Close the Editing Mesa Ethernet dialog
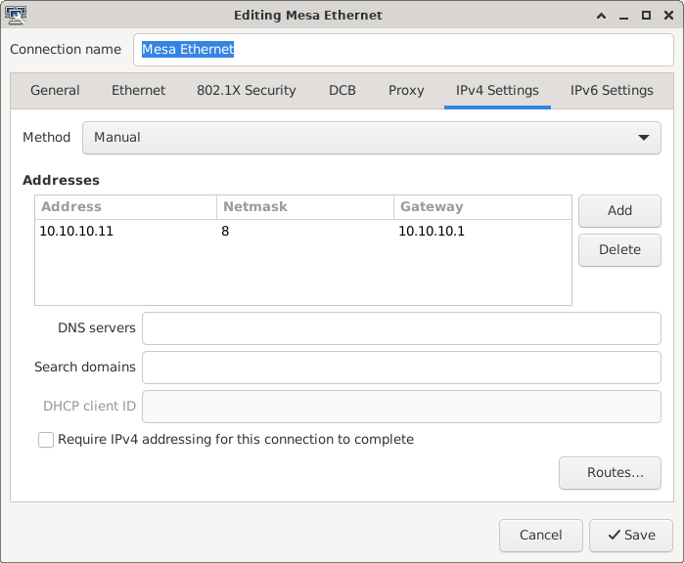Screen dimensions: 684x563 coord(668,16)
